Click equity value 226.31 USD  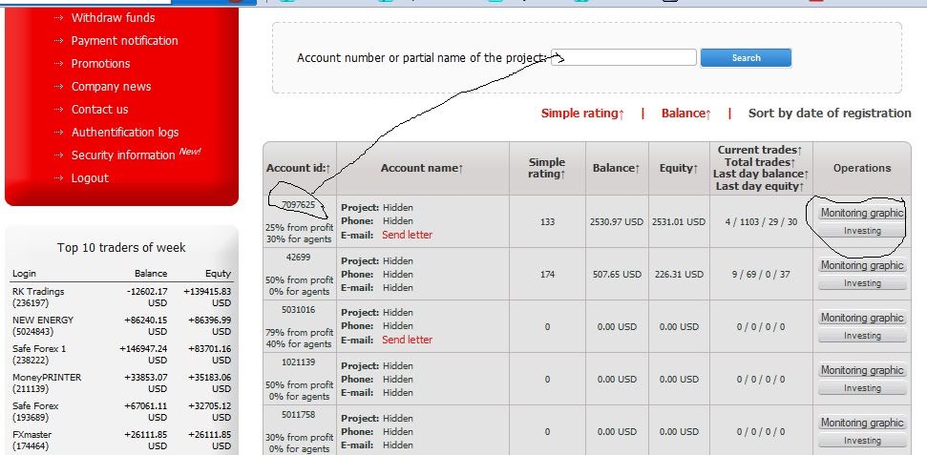(x=679, y=275)
